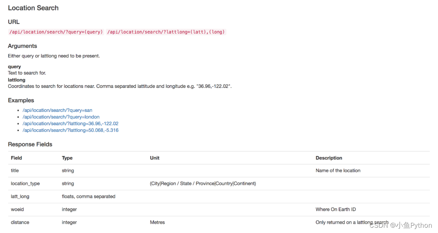Click the ?lattlong=(latt),(long) code snippet

point(166,32)
